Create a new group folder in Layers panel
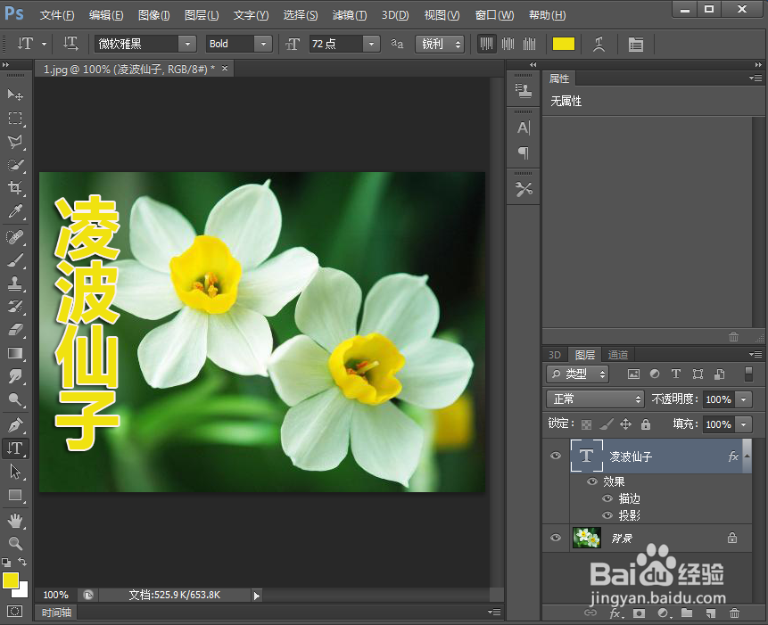Screen dimensions: 768x625 [687, 613]
